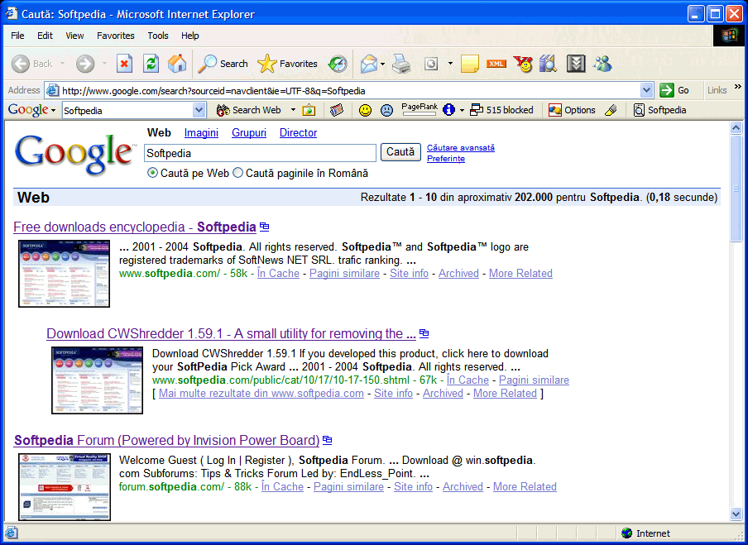Refresh the page using green arrows icon
Image resolution: width=748 pixels, height=545 pixels.
[151, 64]
